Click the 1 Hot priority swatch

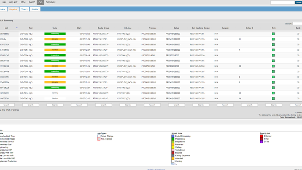click(x=262, y=139)
